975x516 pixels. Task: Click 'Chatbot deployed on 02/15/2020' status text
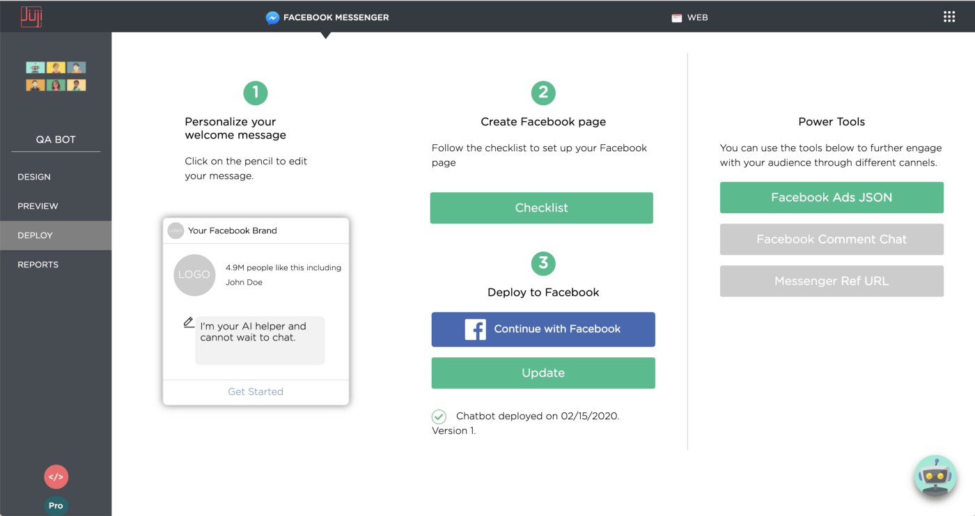tap(538, 416)
